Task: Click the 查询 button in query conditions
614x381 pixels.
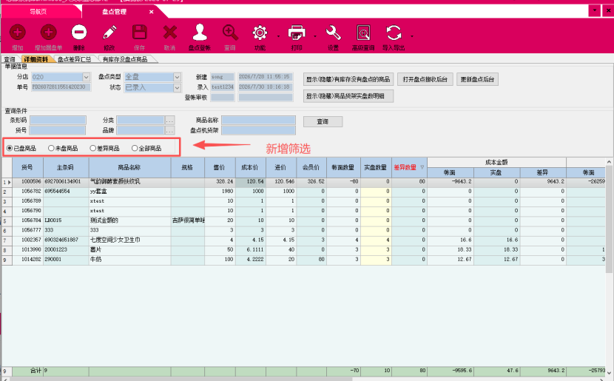Action: click(x=323, y=122)
